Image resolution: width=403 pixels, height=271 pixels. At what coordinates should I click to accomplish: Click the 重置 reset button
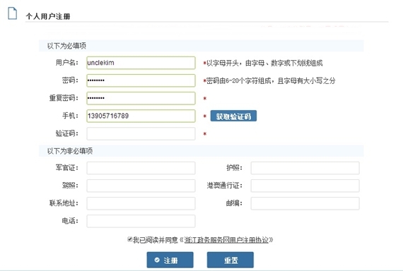(230, 260)
